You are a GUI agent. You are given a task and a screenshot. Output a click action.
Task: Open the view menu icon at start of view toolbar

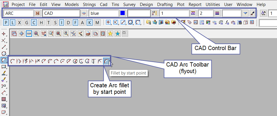(x=14, y=34)
